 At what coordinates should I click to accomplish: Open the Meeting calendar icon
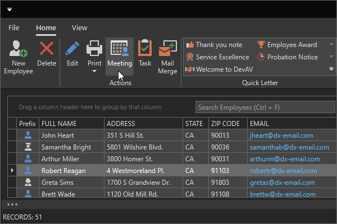pos(120,49)
